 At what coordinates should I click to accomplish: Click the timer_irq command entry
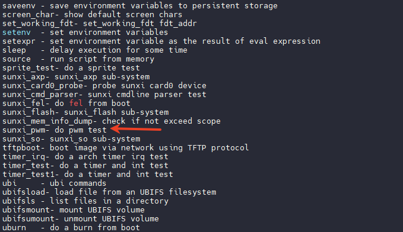pyautogui.click(x=85, y=157)
